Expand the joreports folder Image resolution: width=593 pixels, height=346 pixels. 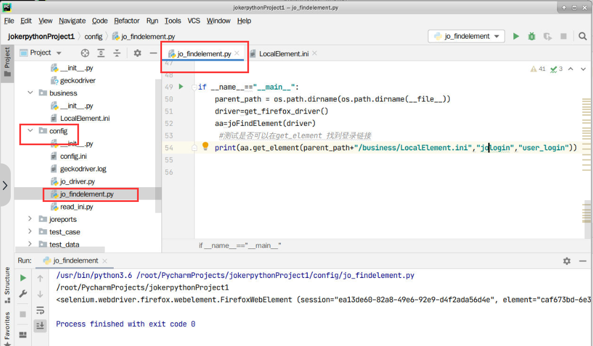click(30, 219)
